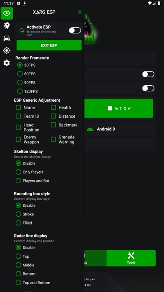Image resolution: width=164 pixels, height=292 pixels.
Task: Select 60FPS render framerate
Action: click(20, 74)
